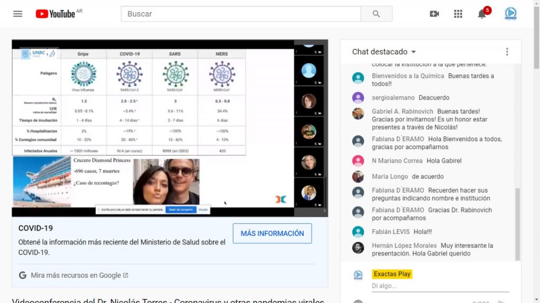
Task: Click the search magnifier button
Action: click(376, 14)
